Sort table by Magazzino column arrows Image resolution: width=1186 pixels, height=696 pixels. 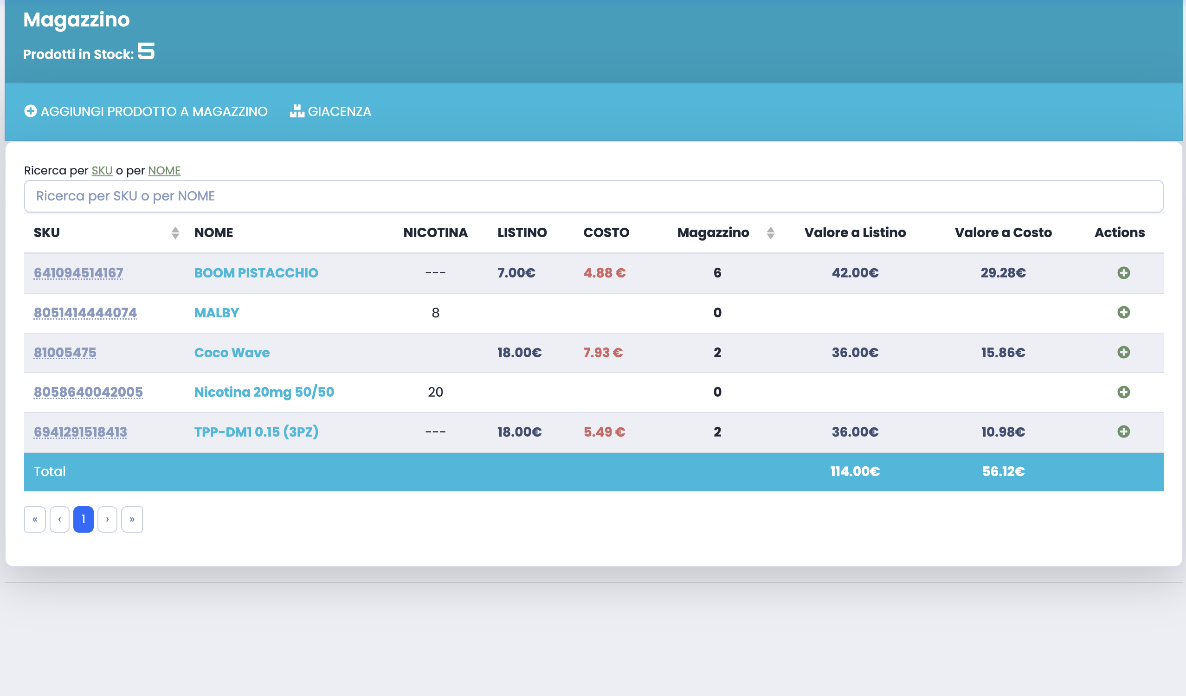(770, 233)
